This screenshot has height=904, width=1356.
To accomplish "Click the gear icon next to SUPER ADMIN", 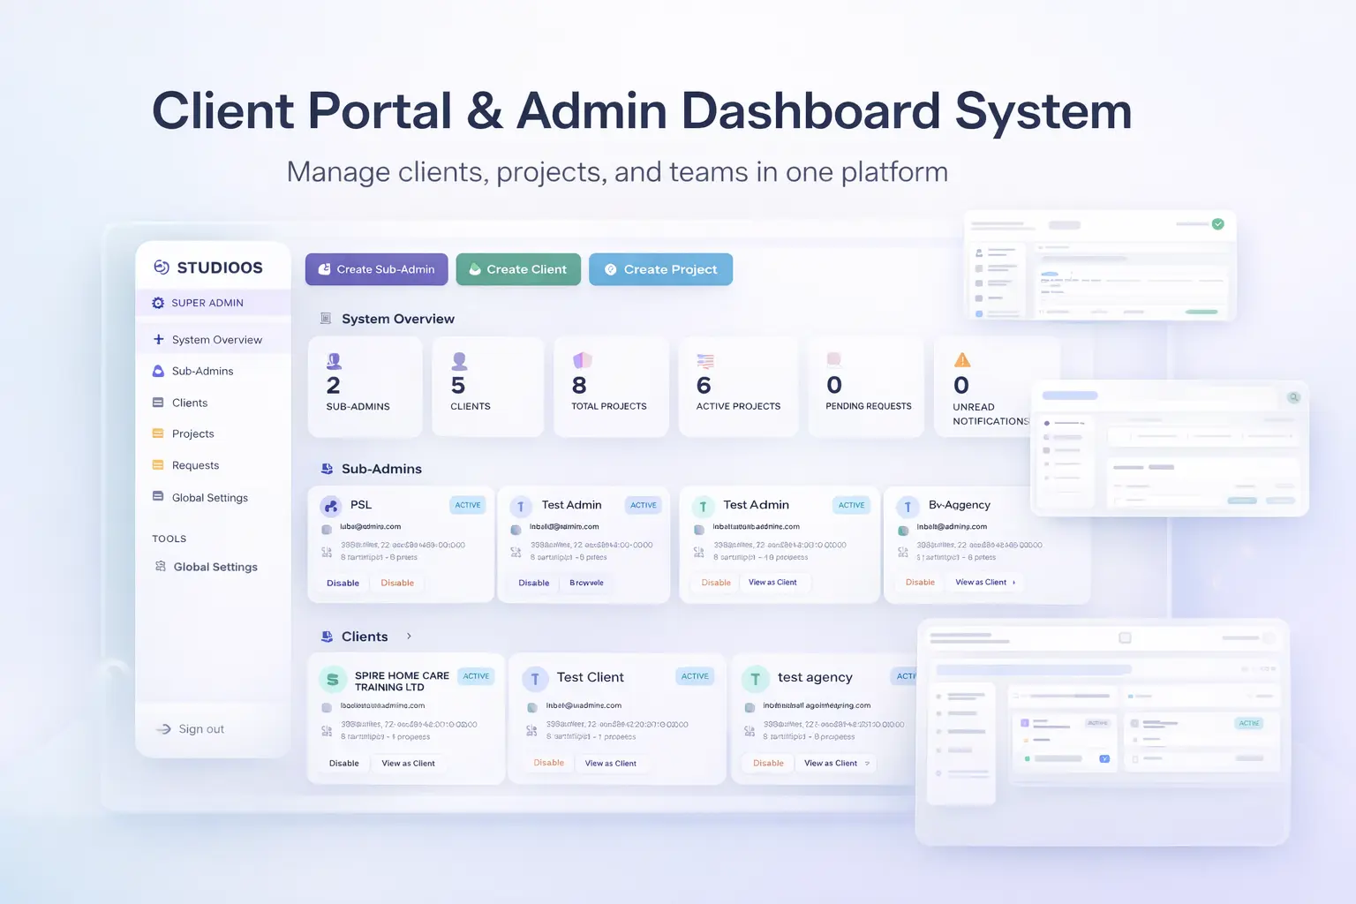I will (x=157, y=302).
